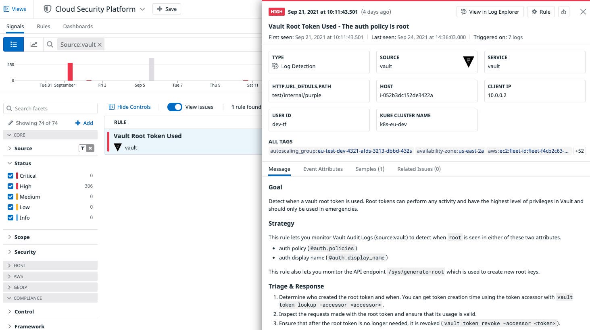Viewport: 590px width, 330px height.
Task: Click the black filter icon in the SOURCE tile
Action: tap(468, 62)
